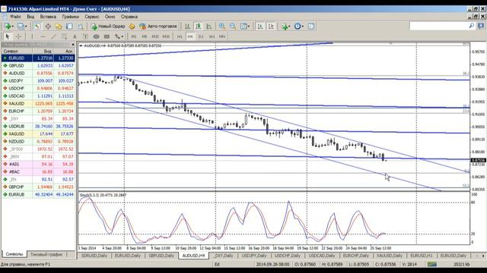Switch timeframe to MN
The width and height of the screenshot is (487, 273).
point(222,36)
